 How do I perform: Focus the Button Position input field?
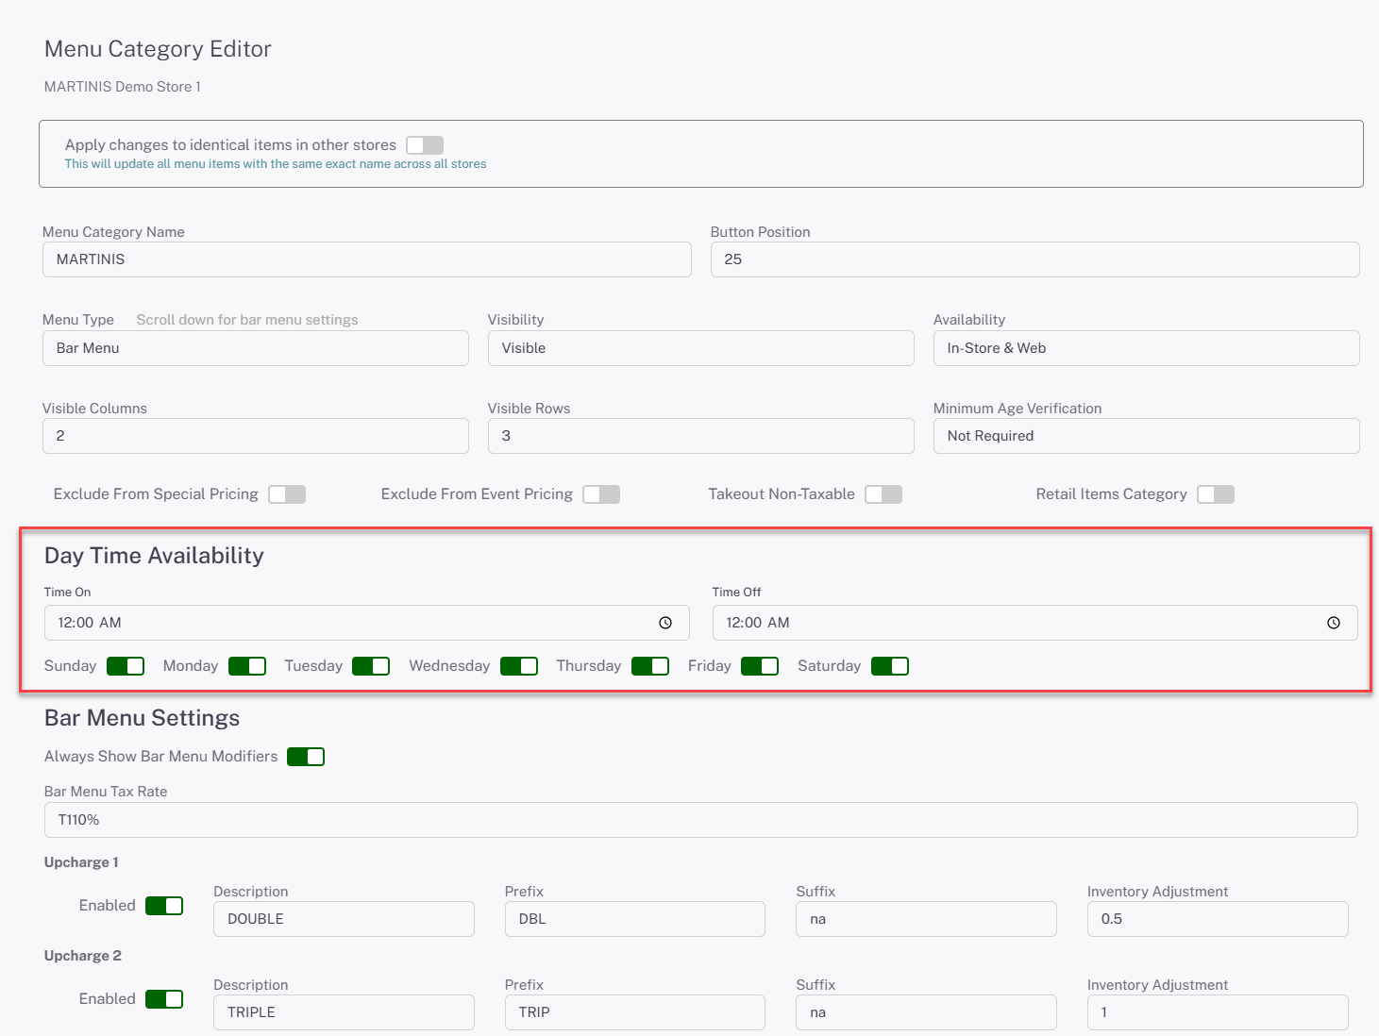[1034, 259]
